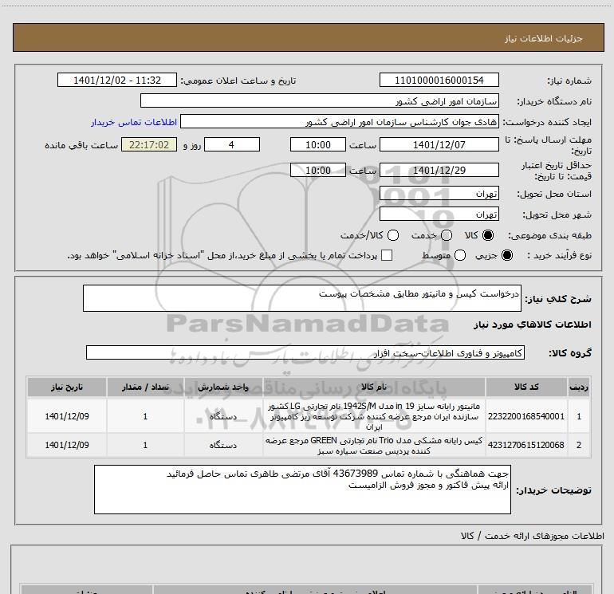This screenshot has width=614, height=594.
Task: Click the announcement date field 1401/12/02 - 11:32
Action: (x=117, y=80)
